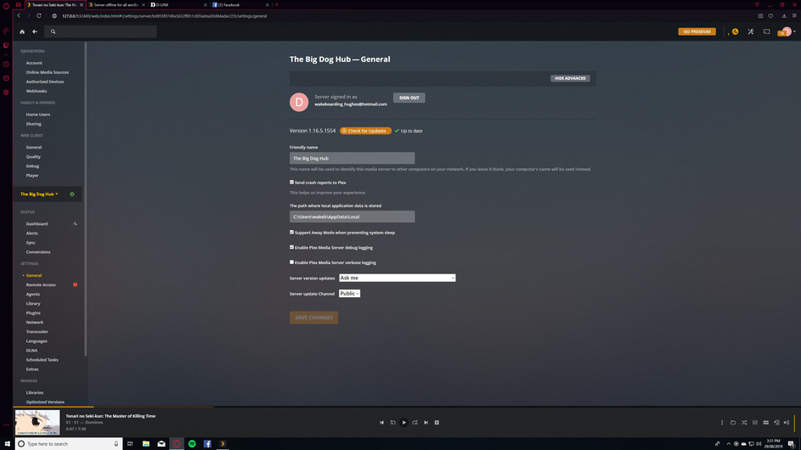Toggle Support Away Mode checkbox
The image size is (801, 450).
(291, 232)
